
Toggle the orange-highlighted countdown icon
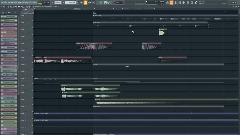coord(85,3)
